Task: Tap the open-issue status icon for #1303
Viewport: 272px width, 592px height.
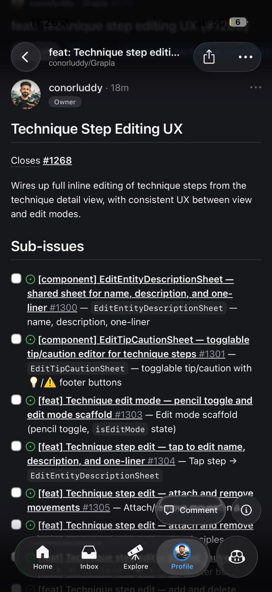Action: (31, 401)
